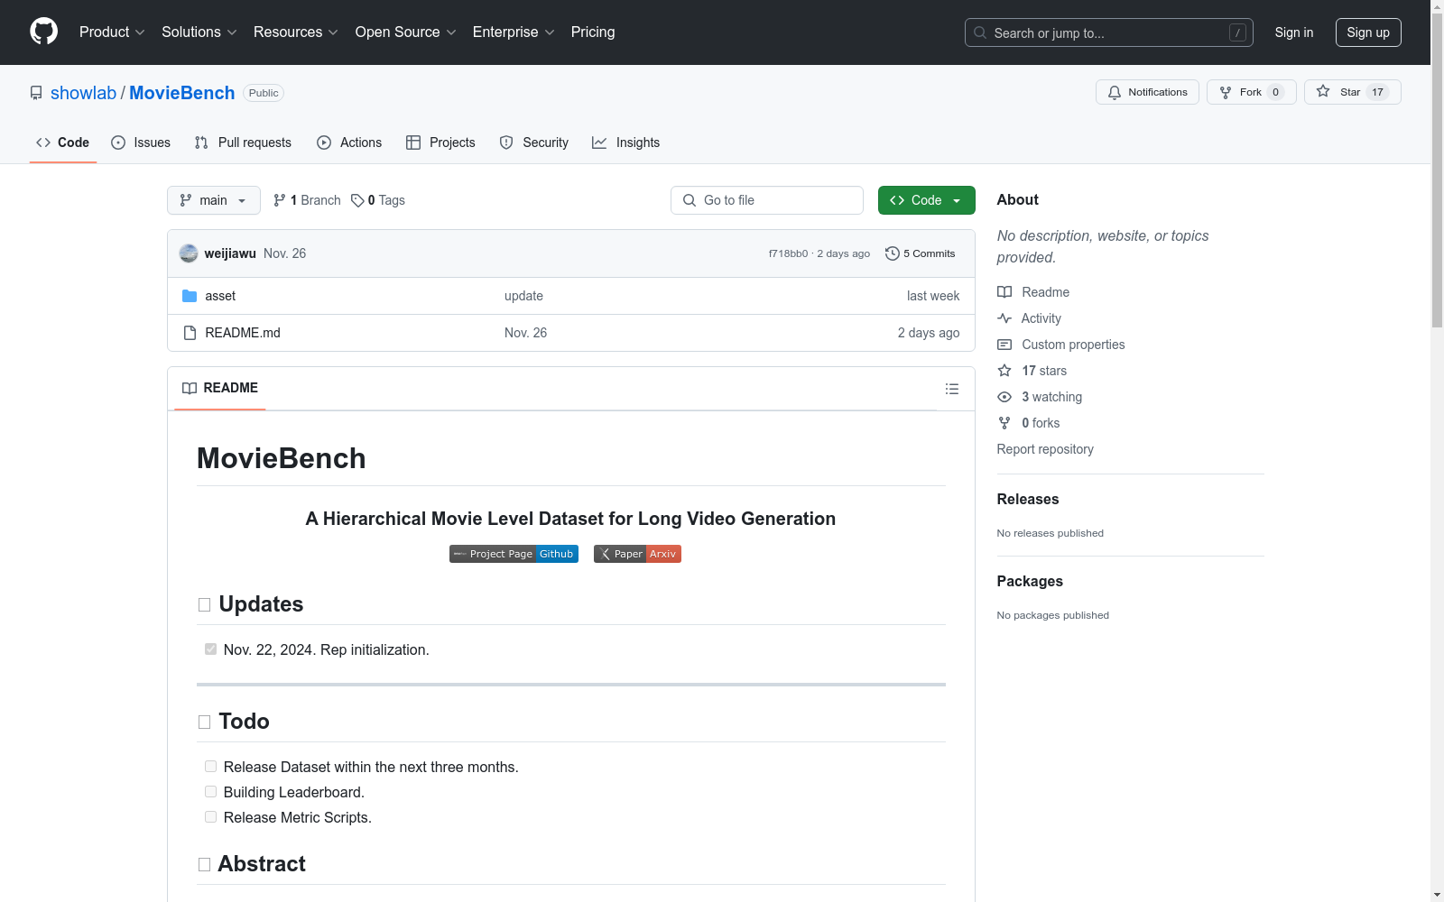Click the Custom properties icon
This screenshot has height=902, width=1444.
click(1004, 345)
